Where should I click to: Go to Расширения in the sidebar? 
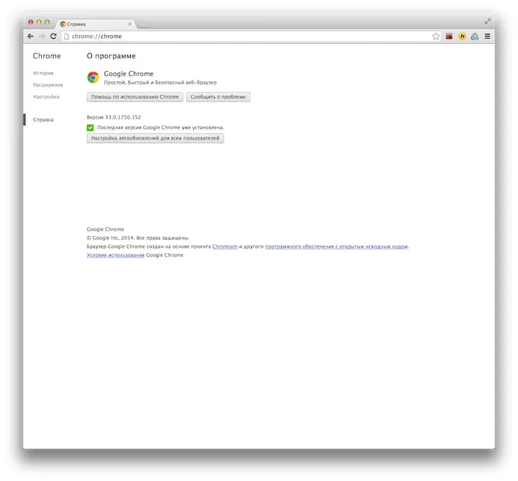click(47, 85)
